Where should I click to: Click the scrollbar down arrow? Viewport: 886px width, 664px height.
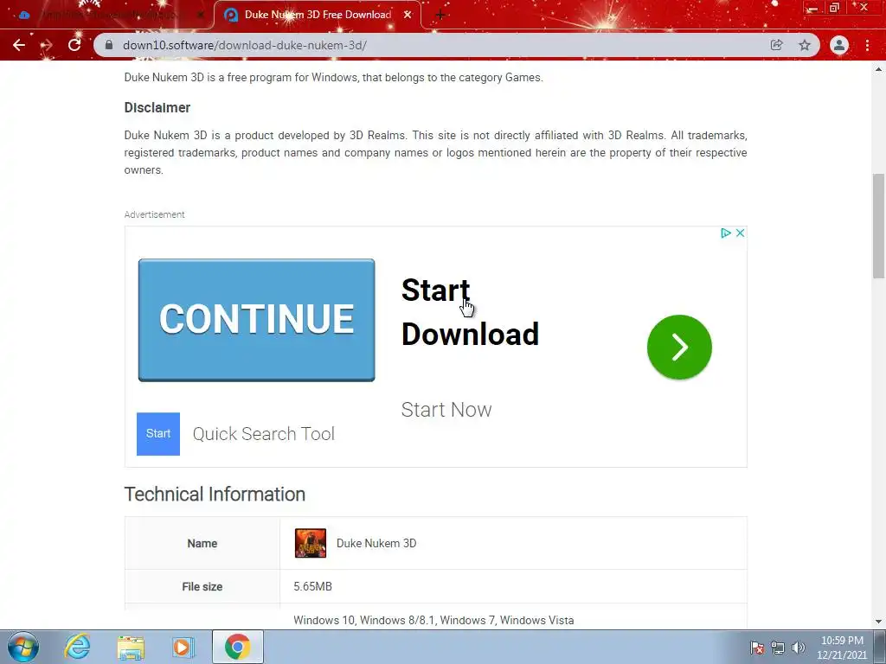click(x=878, y=622)
